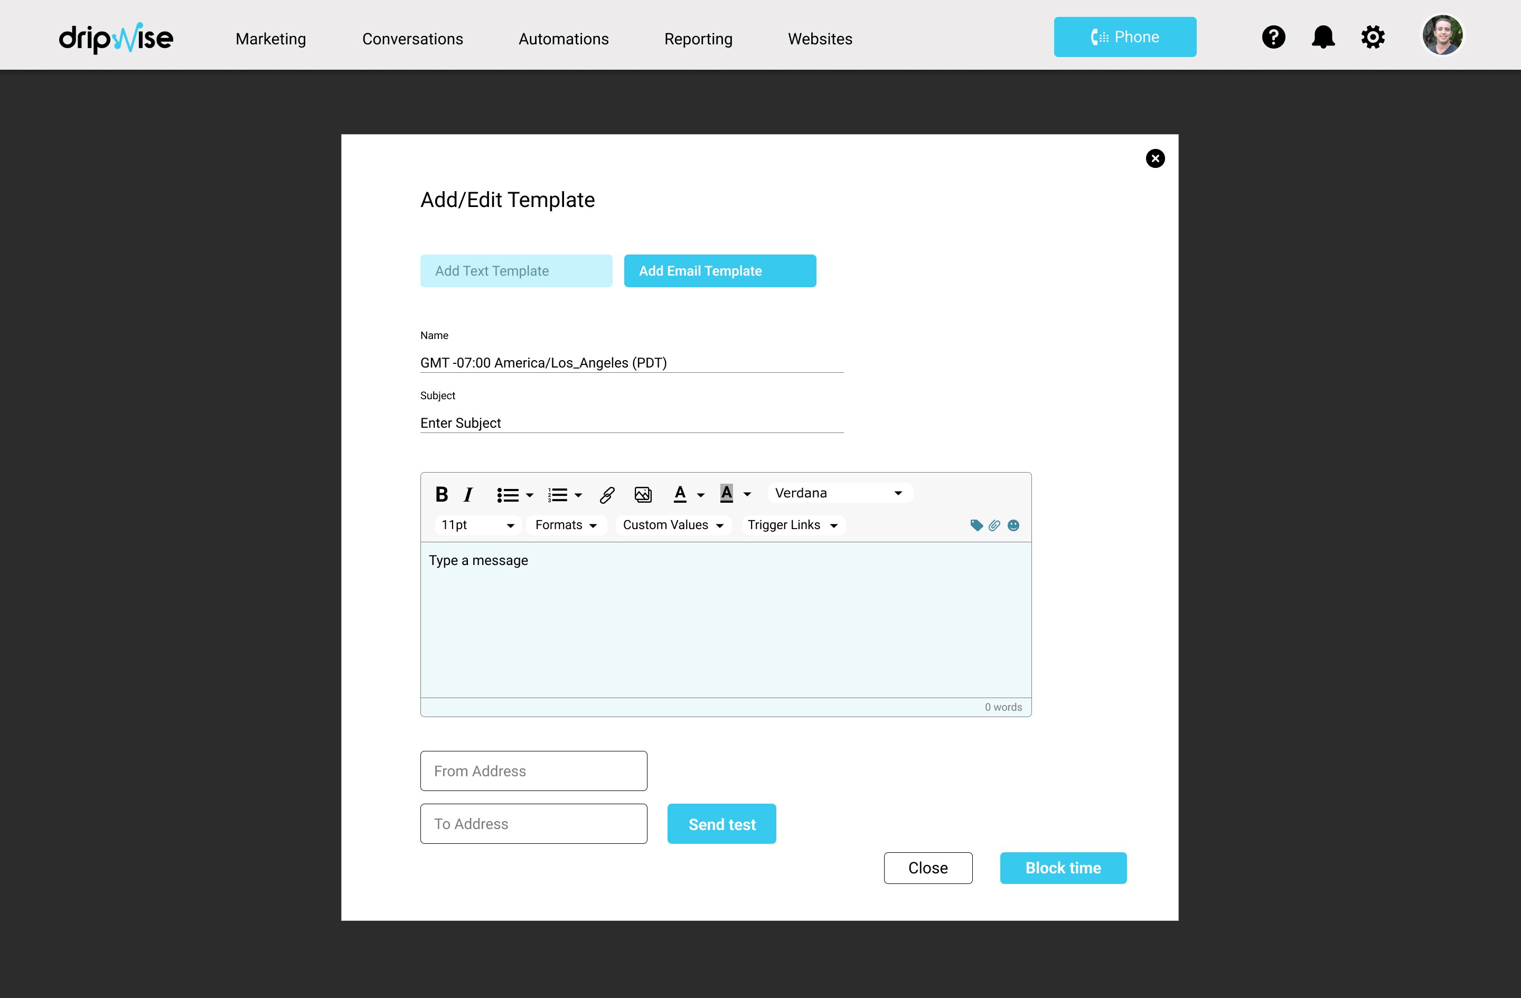Open the emoji picker smiley icon
Viewport: 1521px width, 998px height.
click(x=1013, y=525)
